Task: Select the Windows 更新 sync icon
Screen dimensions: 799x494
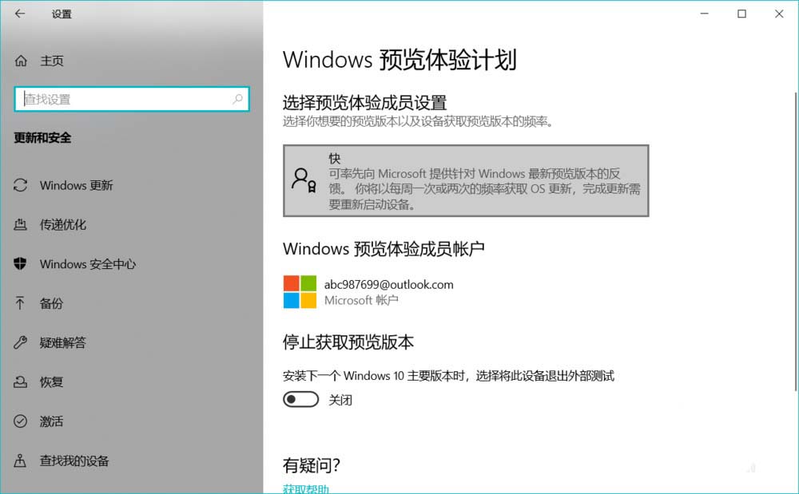Action: click(21, 185)
